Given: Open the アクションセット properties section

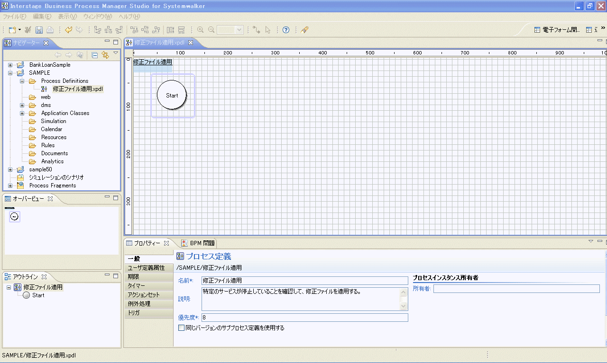Looking at the screenshot, I should pos(148,295).
